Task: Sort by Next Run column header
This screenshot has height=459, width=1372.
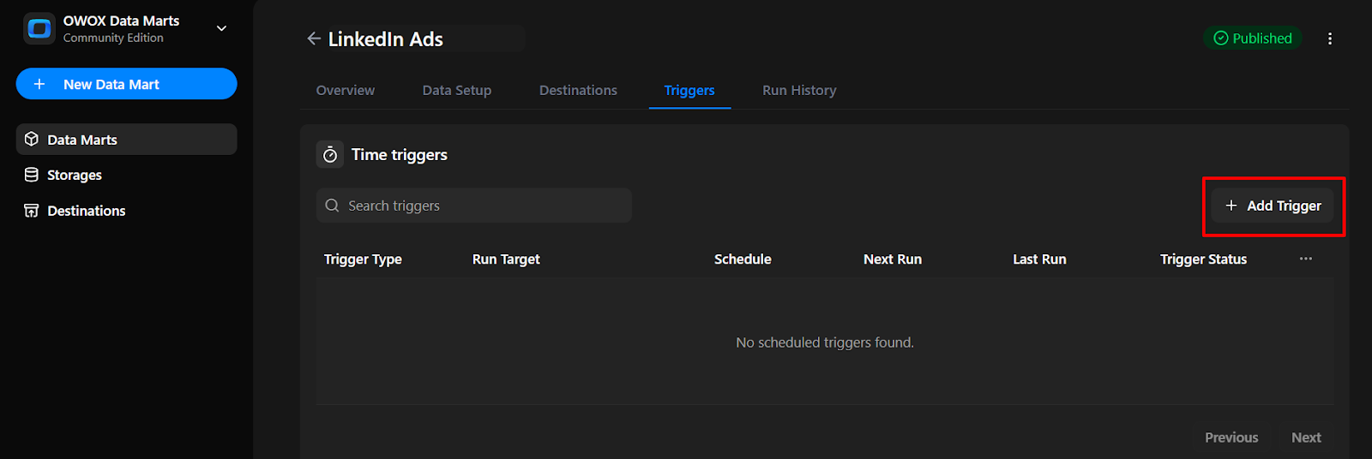Action: [893, 259]
